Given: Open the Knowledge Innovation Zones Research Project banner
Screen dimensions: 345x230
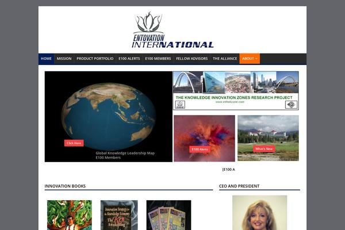Looking at the screenshot, I should point(236,90).
